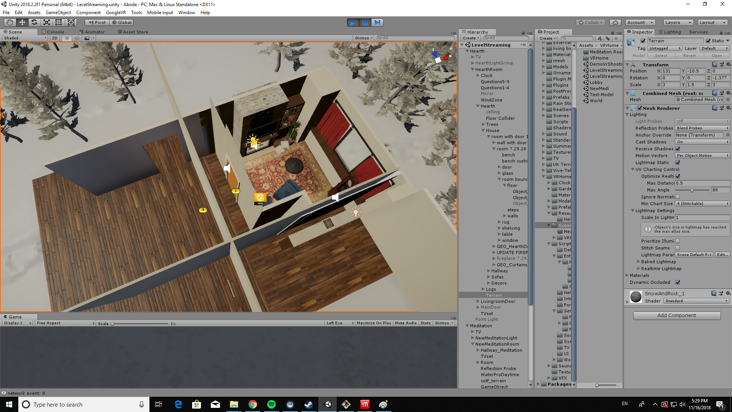
Task: Open Spotify from taskbar
Action: pos(271,404)
